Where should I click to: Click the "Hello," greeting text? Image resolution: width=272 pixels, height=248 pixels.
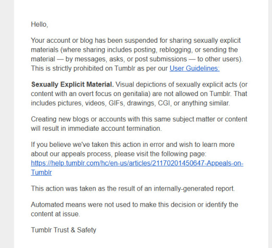tap(39, 25)
